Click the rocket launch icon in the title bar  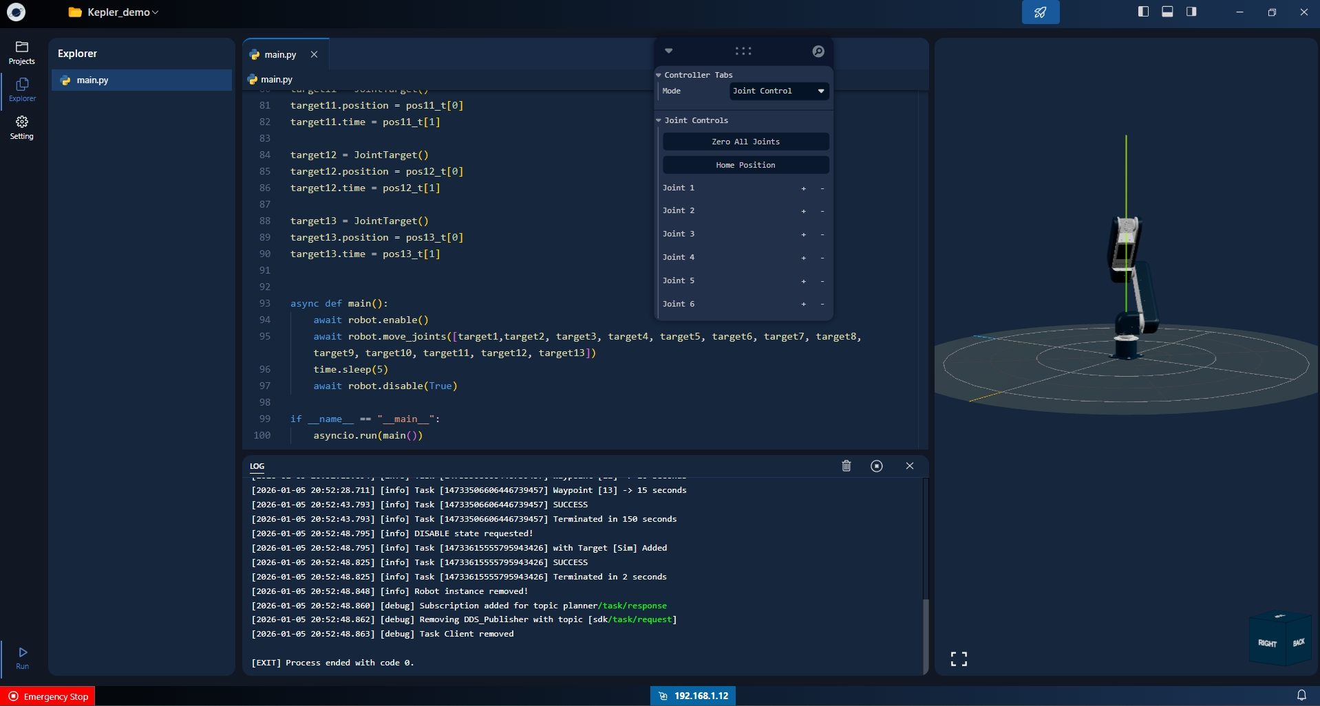(1041, 12)
